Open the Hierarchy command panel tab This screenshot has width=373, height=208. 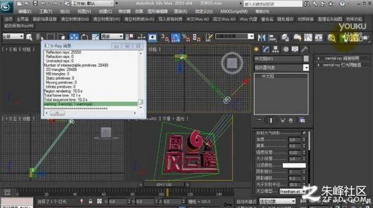[x=275, y=49]
